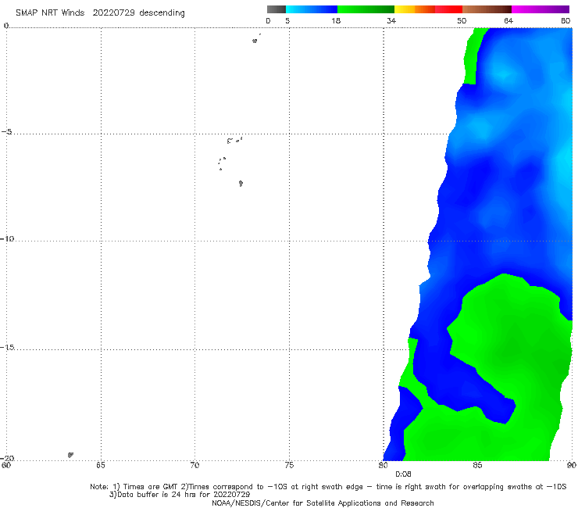
Task: Click the island marker near 63E, 20S
Action: (70, 455)
